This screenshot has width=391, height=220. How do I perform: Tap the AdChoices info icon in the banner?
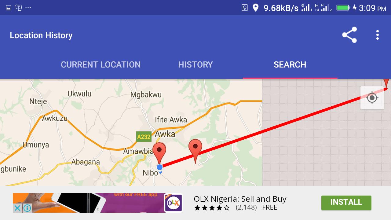tap(27, 208)
